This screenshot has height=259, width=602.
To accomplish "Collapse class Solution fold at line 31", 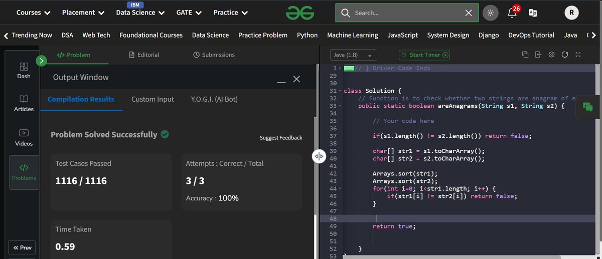I will (x=340, y=91).
